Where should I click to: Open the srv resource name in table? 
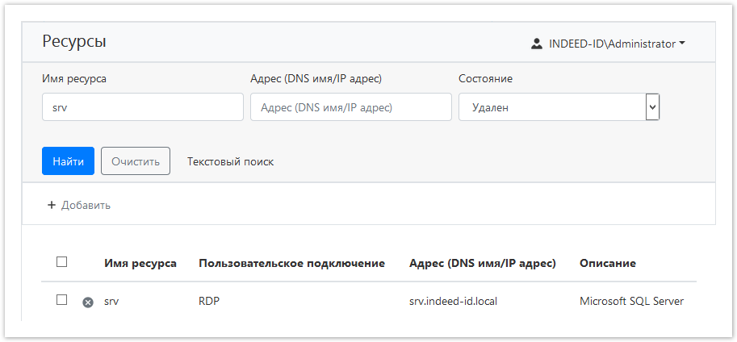pyautogui.click(x=111, y=301)
